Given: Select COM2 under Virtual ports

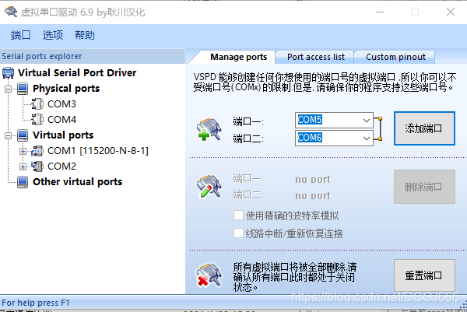Looking at the screenshot, I should pyautogui.click(x=61, y=167).
